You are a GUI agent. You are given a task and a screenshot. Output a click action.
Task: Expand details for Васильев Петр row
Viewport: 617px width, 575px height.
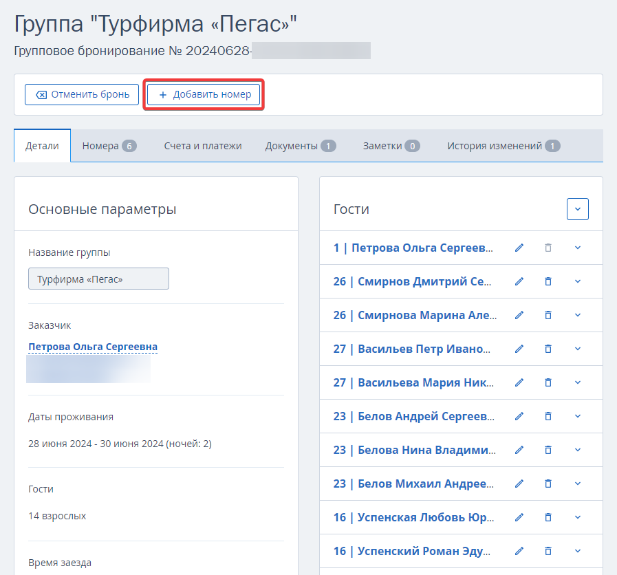click(578, 349)
